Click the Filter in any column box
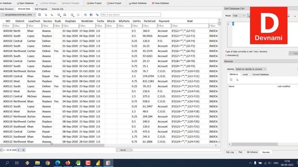 (130, 14)
